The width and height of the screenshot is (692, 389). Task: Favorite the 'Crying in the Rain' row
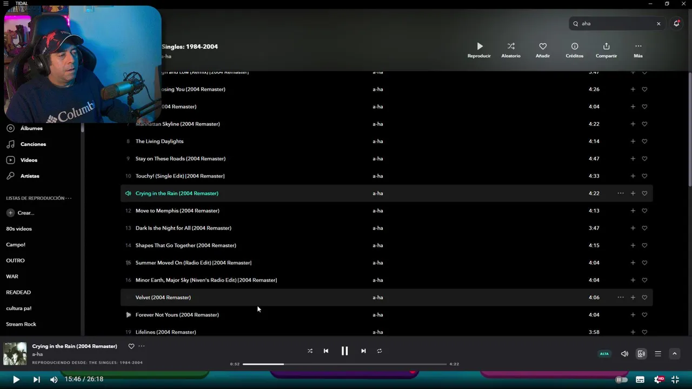(644, 193)
